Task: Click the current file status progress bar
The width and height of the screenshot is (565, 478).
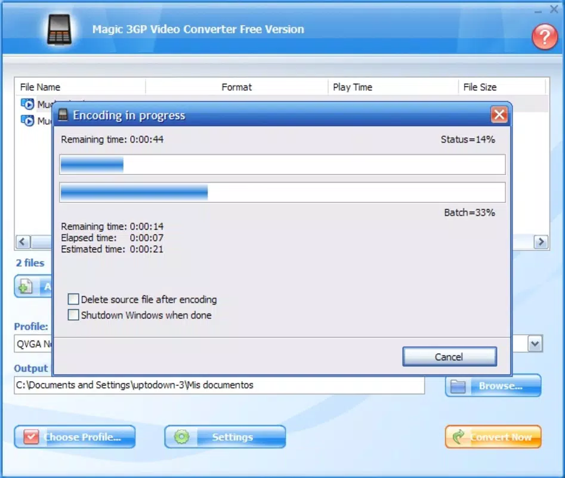Action: (x=283, y=164)
